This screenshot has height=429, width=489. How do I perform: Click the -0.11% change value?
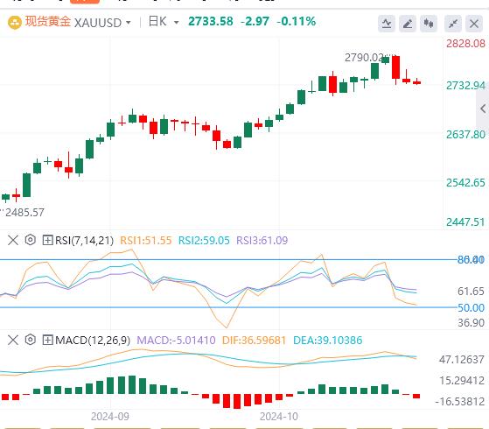click(x=297, y=22)
